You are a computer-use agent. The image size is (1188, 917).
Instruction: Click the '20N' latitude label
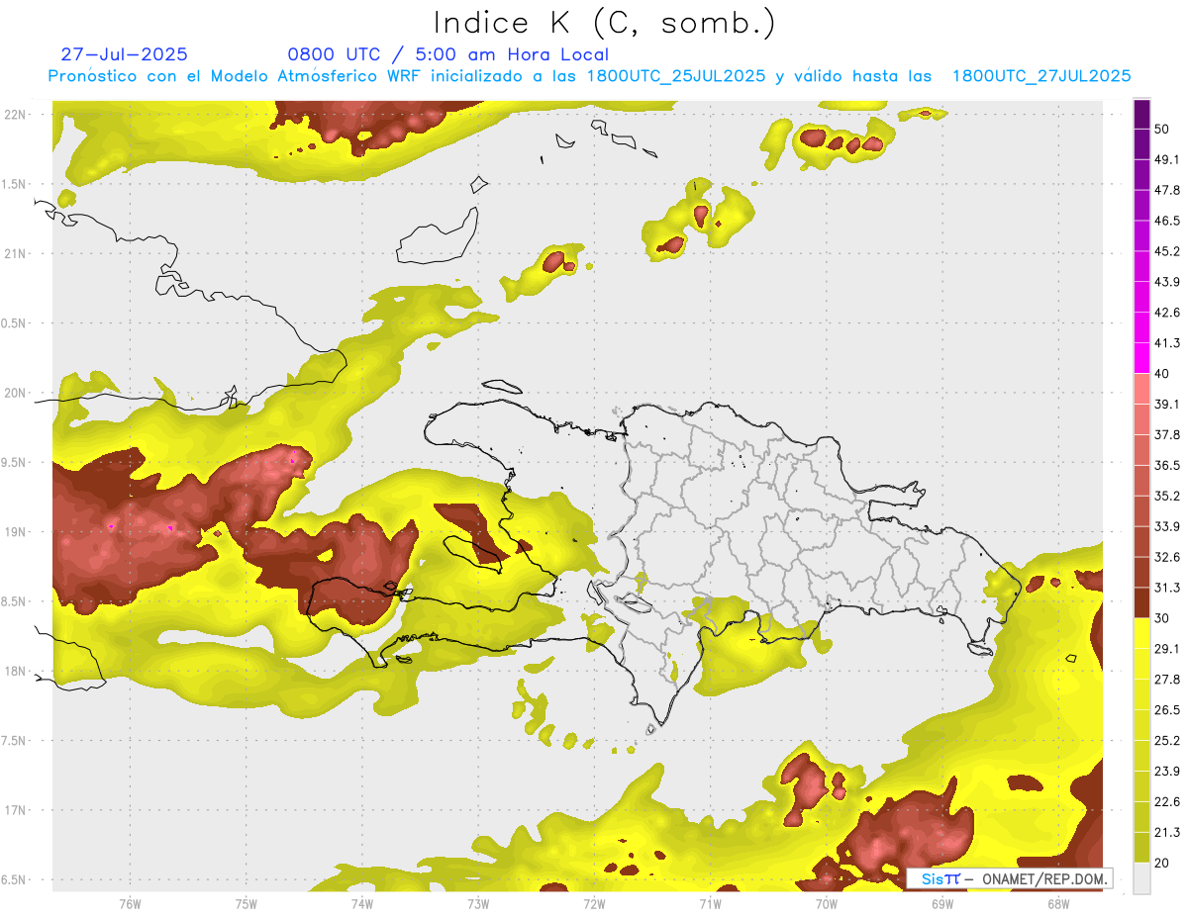(x=15, y=393)
